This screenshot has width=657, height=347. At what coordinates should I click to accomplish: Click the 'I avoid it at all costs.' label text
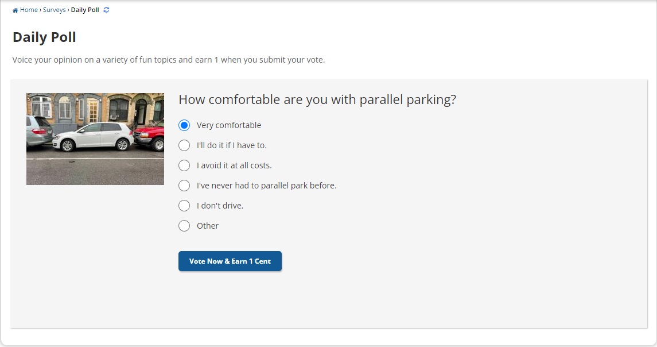coord(234,165)
